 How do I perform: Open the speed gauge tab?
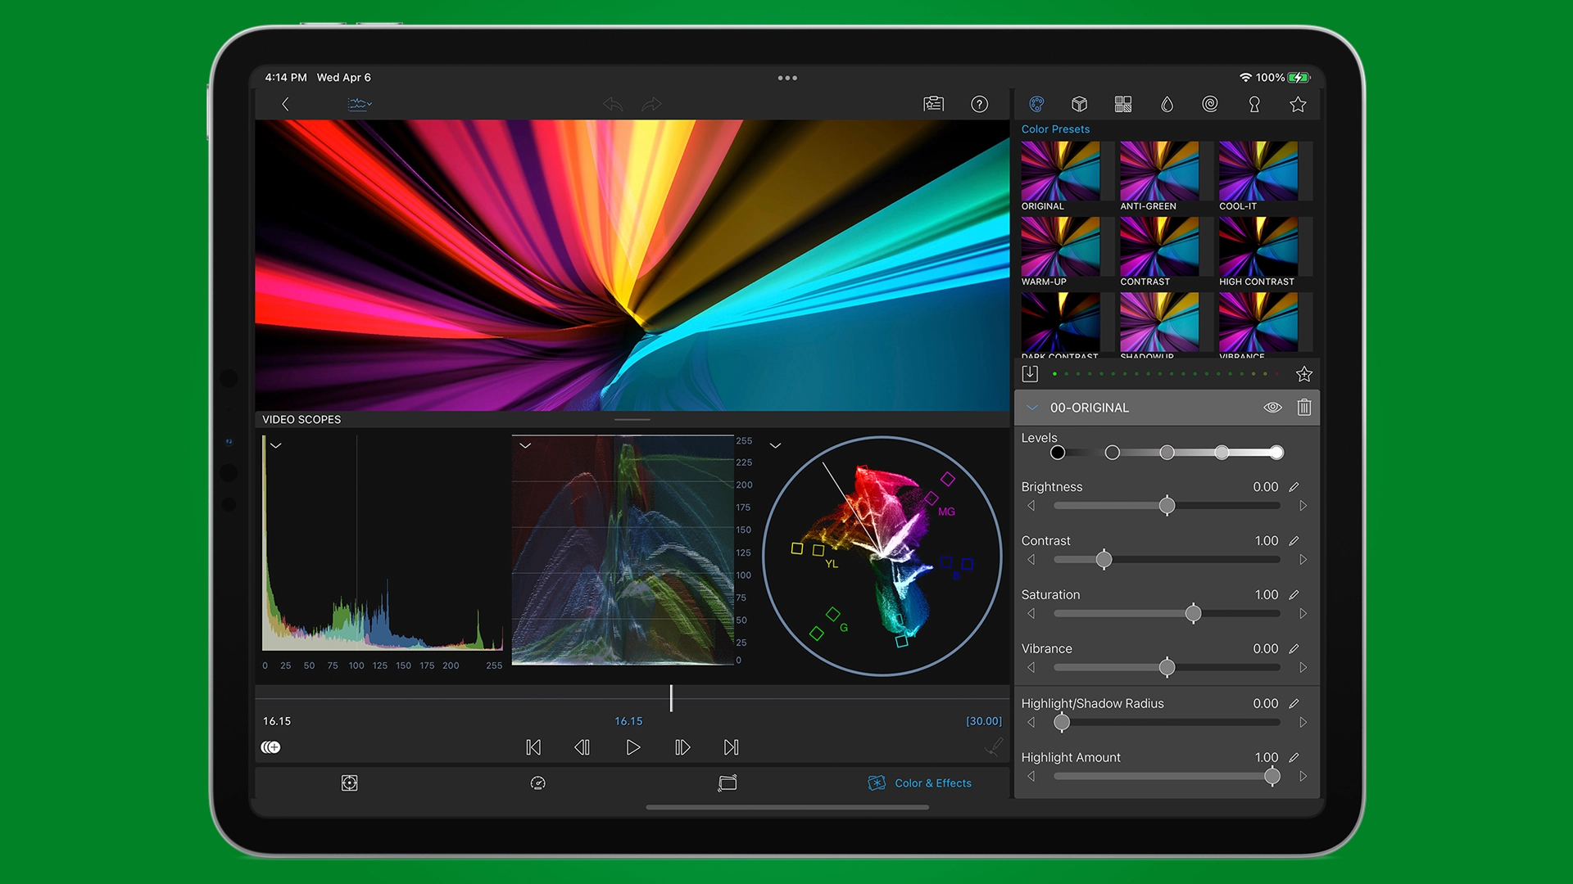pyautogui.click(x=538, y=783)
